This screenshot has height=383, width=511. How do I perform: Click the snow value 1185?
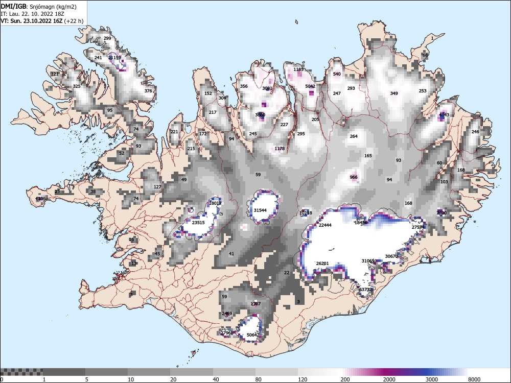(x=298, y=69)
